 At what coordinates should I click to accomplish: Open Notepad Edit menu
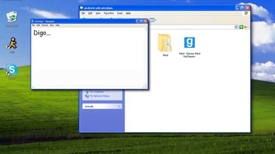point(38,25)
